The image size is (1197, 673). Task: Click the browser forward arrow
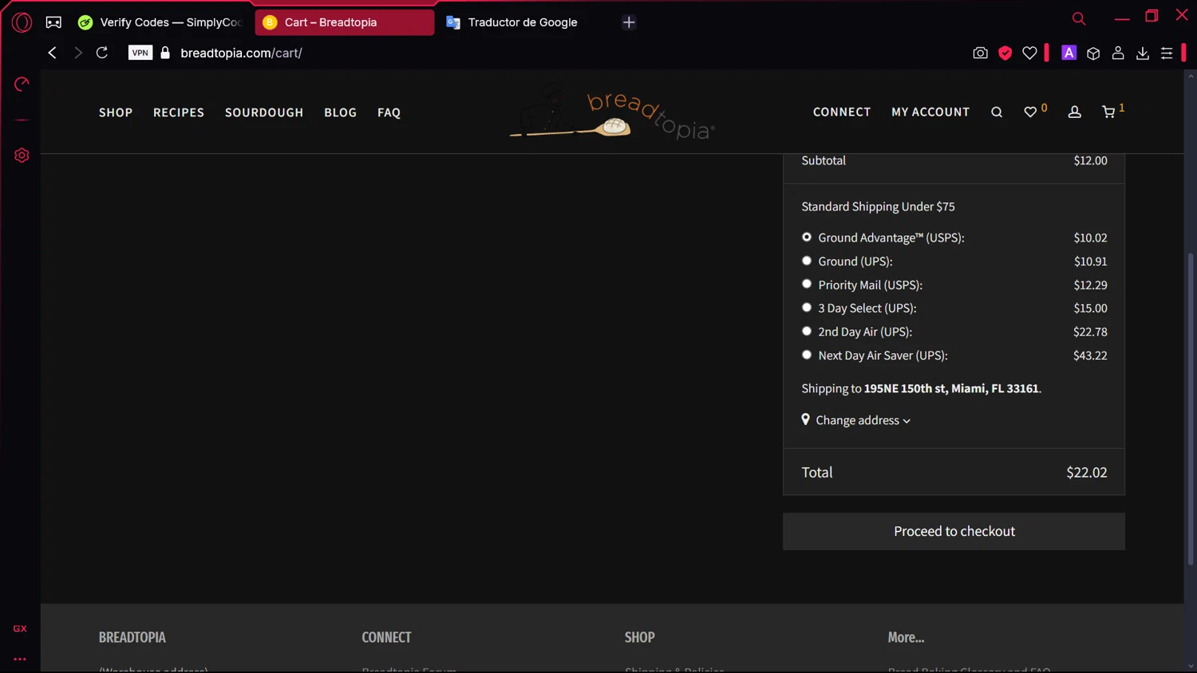pos(77,53)
